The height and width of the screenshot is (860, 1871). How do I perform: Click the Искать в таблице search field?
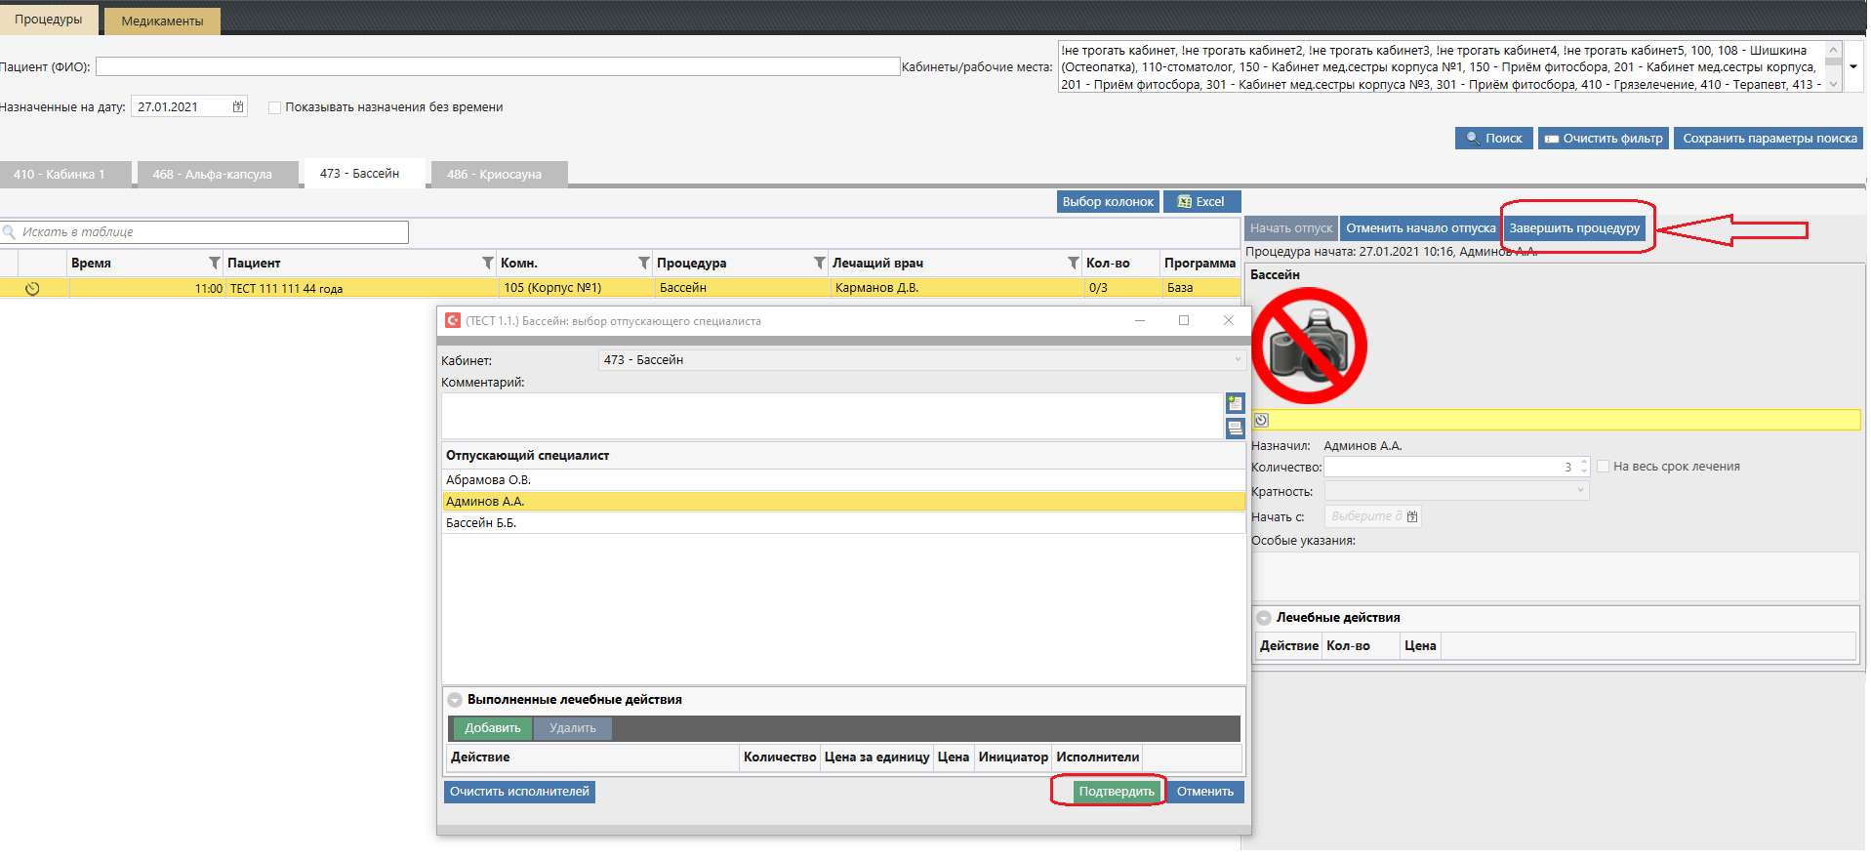pyautogui.click(x=210, y=232)
